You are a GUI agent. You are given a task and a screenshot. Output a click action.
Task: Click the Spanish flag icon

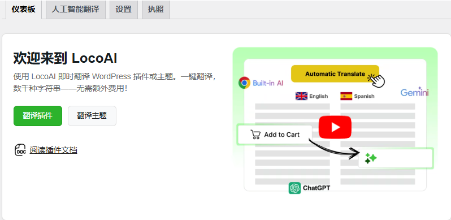(346, 96)
